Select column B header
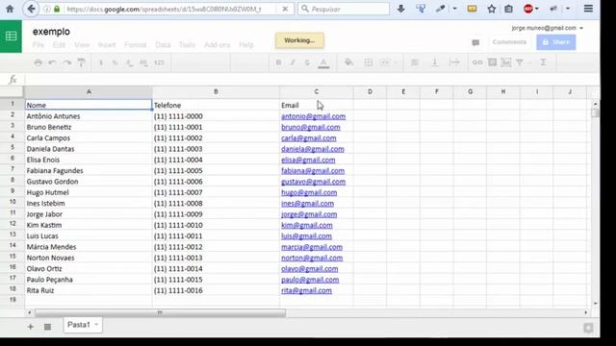616x346 pixels. pyautogui.click(x=216, y=92)
